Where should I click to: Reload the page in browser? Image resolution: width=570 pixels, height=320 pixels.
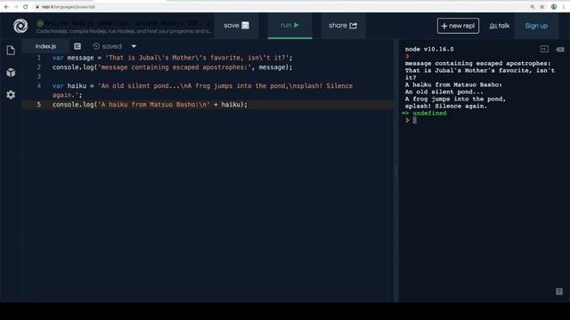(26, 6)
